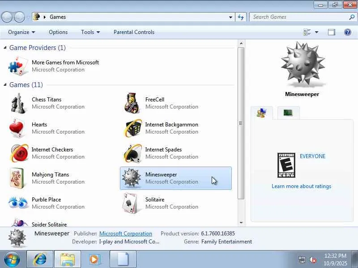Screen dimensions: 358x268
Task: Click the large Minesweeper preview image
Action: pyautogui.click(x=303, y=64)
